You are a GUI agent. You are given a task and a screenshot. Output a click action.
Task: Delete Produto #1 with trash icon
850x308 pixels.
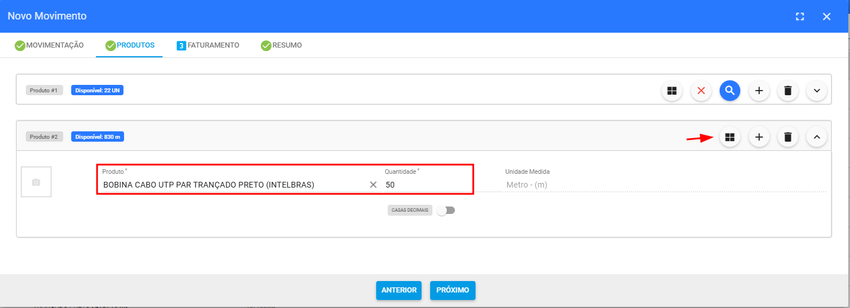point(788,91)
